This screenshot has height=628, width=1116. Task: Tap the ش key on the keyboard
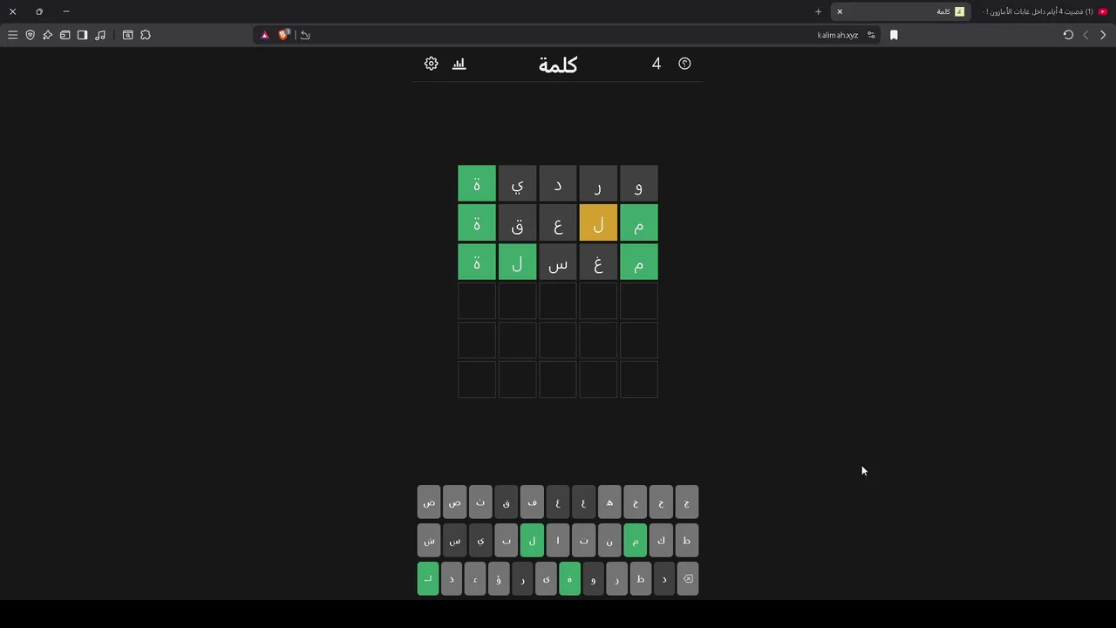point(429,541)
